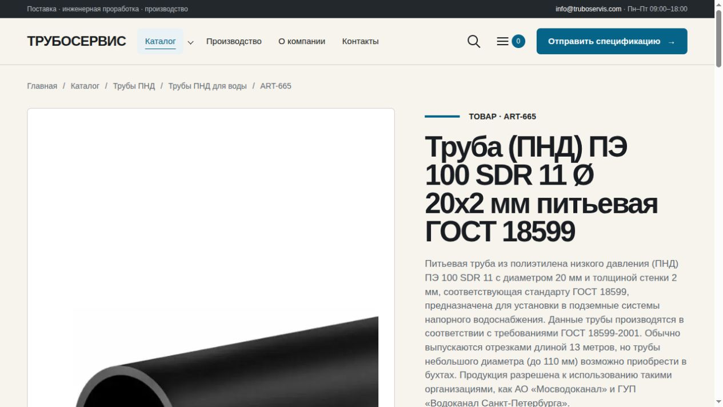Click the product description paragraph starting with Питьевая труба

click(x=556, y=333)
